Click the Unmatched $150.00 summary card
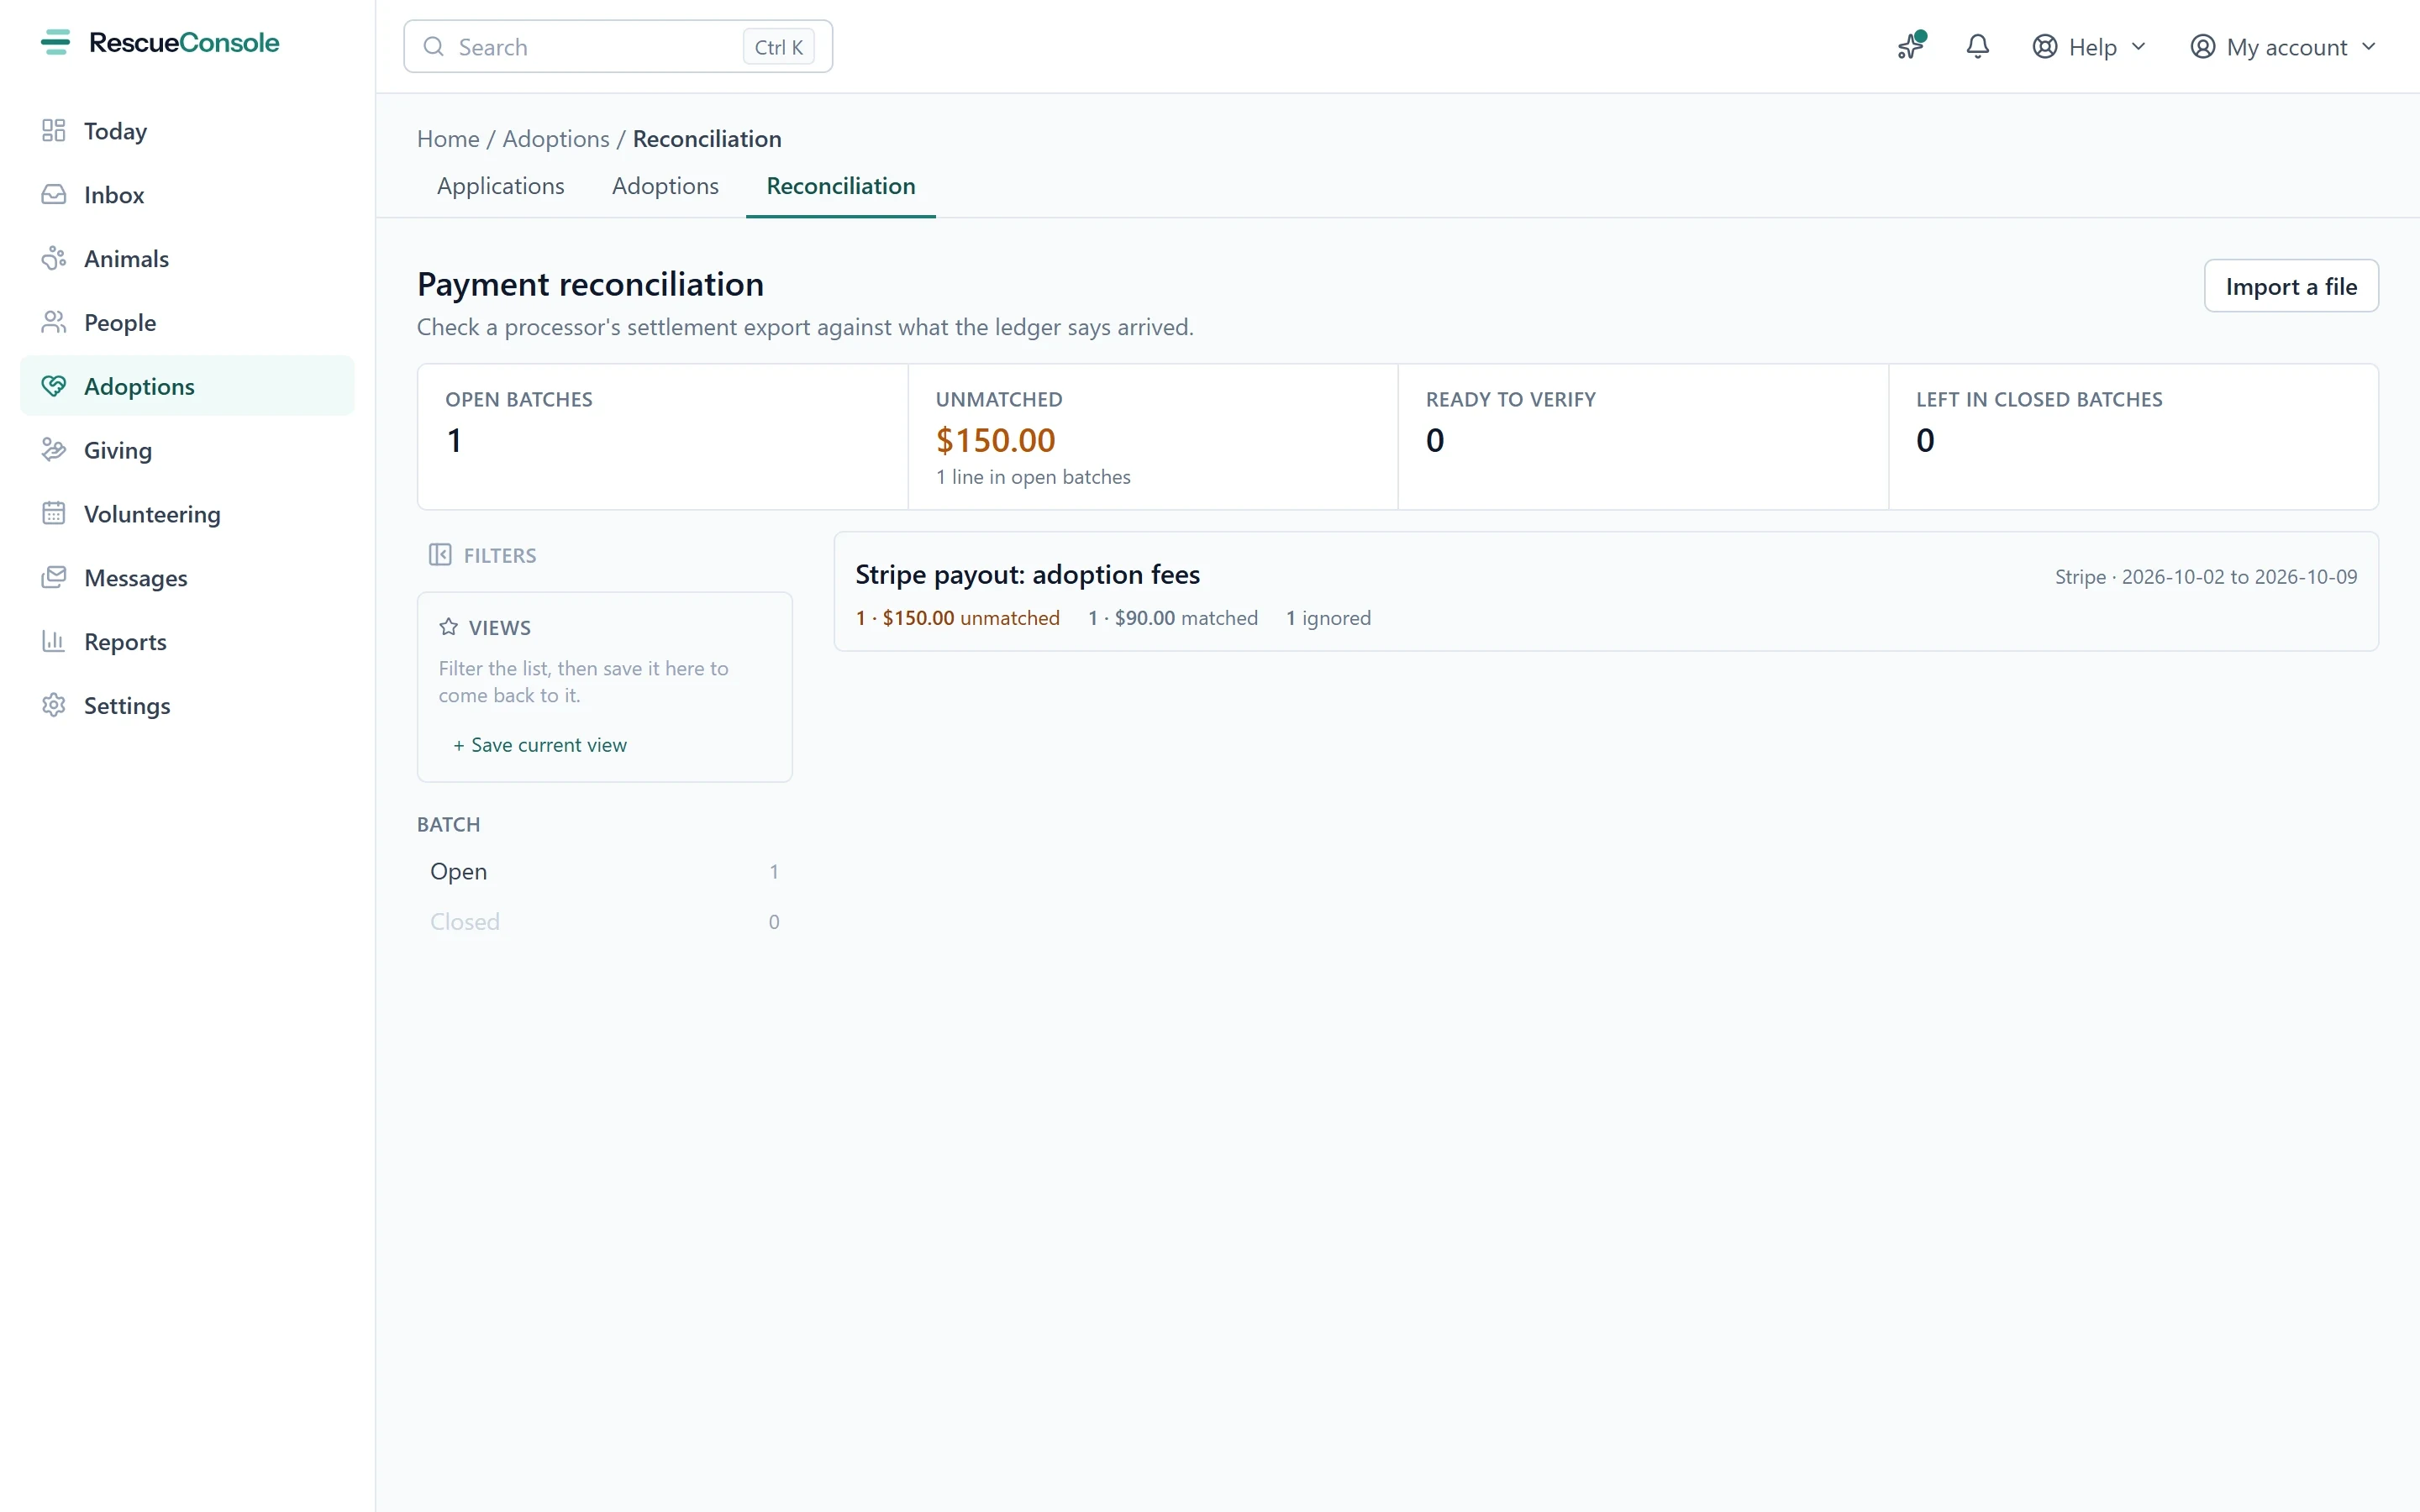2420x1512 pixels. point(1152,437)
